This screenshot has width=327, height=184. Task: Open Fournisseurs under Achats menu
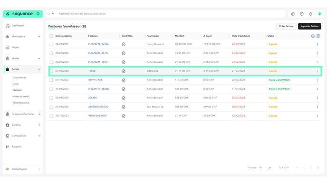(x=19, y=77)
